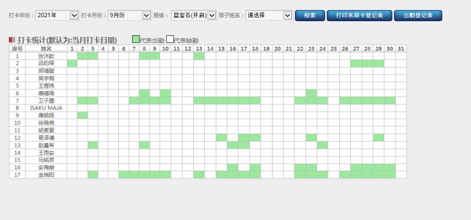Open the 孩子姓名 dropdown showing 请选择
The width and height of the screenshot is (471, 220).
click(269, 15)
